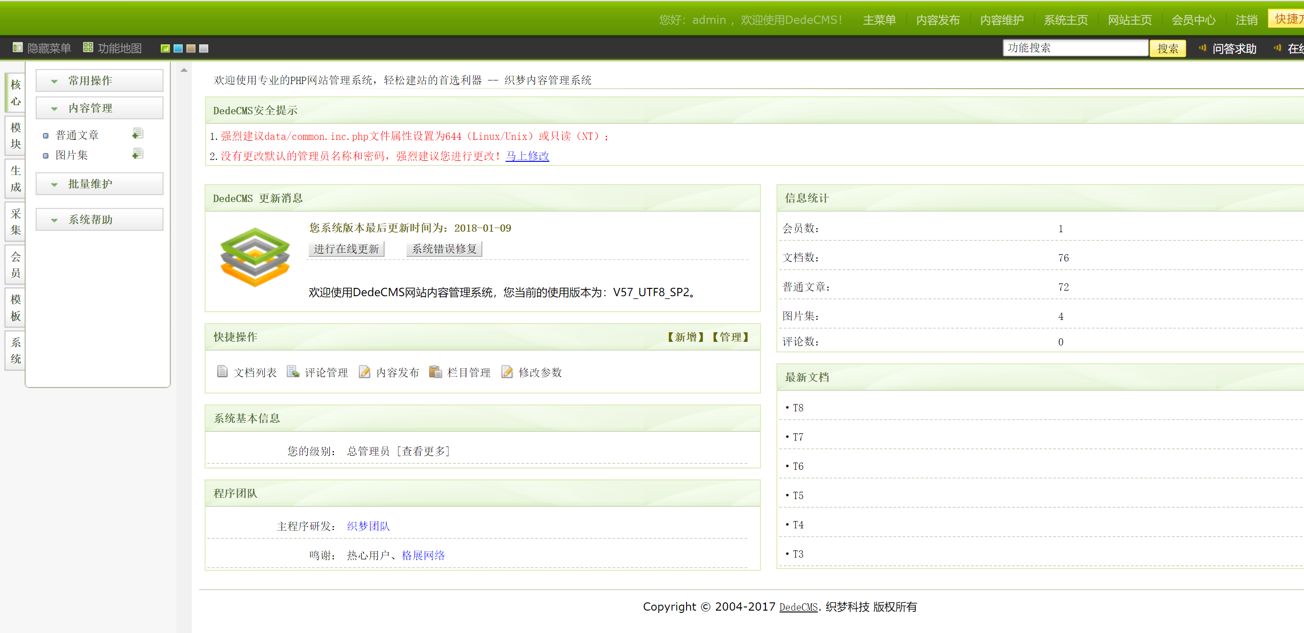Screen dimensions: 1304x633
Task: Click bullet icon before 普通文章
Action: (46, 136)
